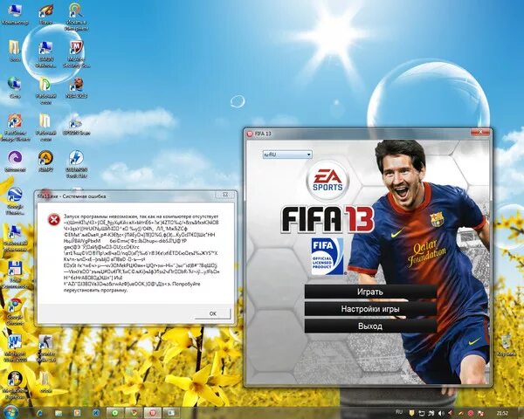Expand the ru-RU language dropdown
This screenshot has height=419, width=524.
click(x=287, y=155)
